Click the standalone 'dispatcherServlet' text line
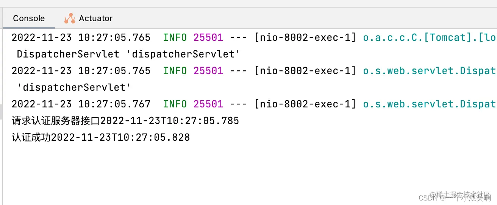This screenshot has height=205, width=497. [x=74, y=87]
